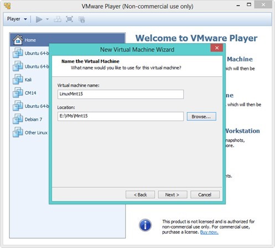This screenshot has width=275, height=248.
Task: Click the Kali VM icon
Action: (18, 80)
